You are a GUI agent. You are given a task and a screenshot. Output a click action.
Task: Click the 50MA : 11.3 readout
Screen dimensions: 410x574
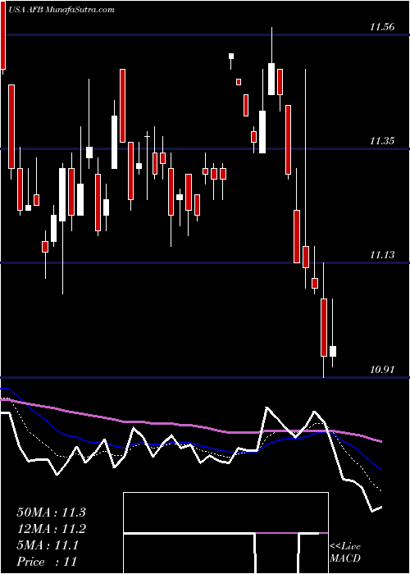pos(51,512)
